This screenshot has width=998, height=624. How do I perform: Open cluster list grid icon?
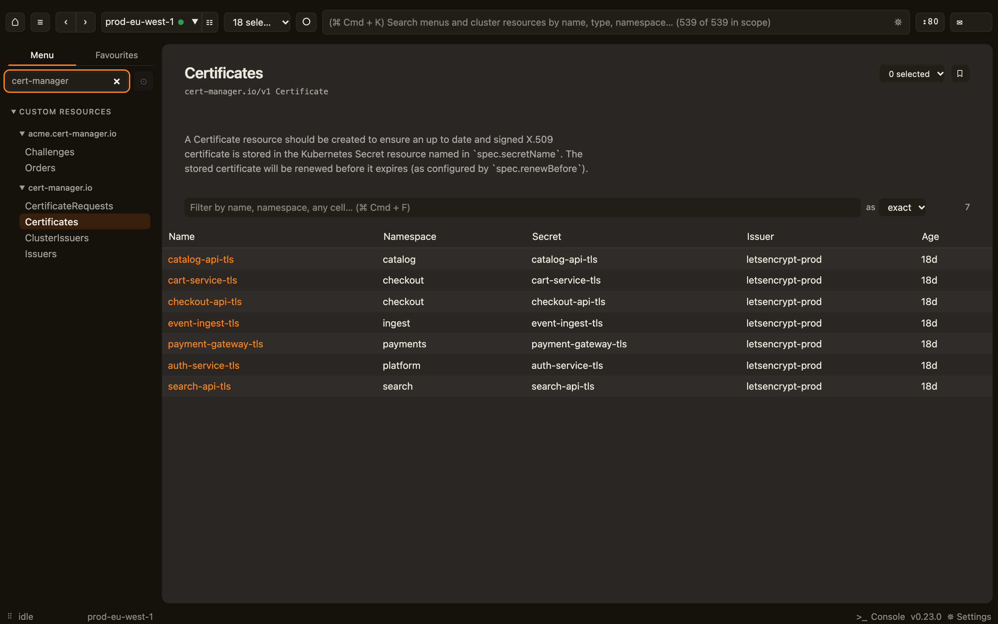click(210, 22)
